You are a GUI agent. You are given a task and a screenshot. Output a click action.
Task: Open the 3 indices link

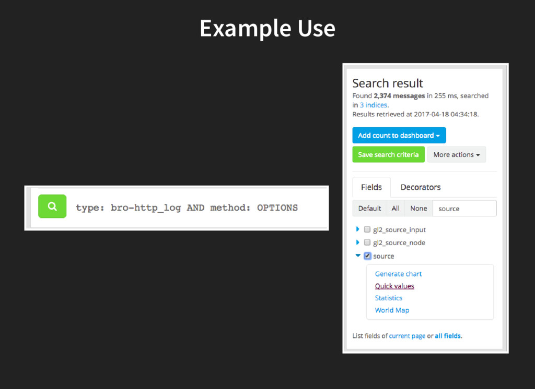(373, 105)
